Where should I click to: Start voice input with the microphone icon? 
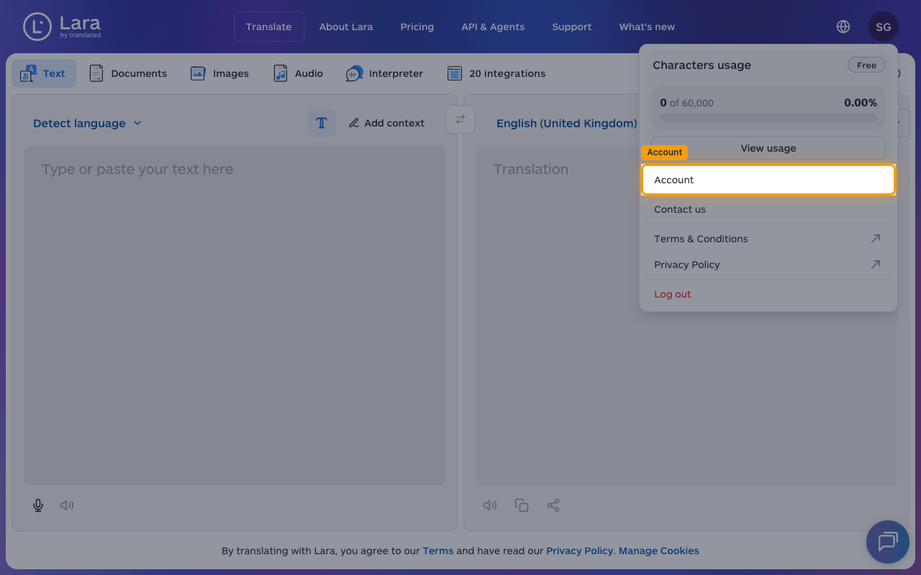(x=38, y=505)
